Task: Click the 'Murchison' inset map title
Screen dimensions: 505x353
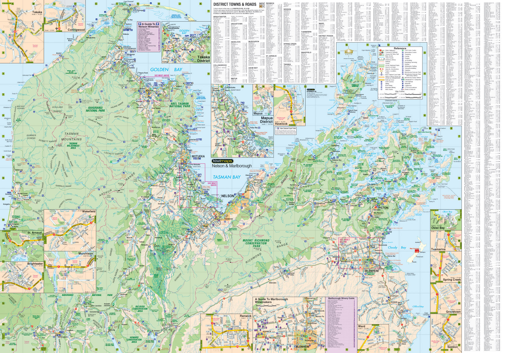Action: (85, 254)
